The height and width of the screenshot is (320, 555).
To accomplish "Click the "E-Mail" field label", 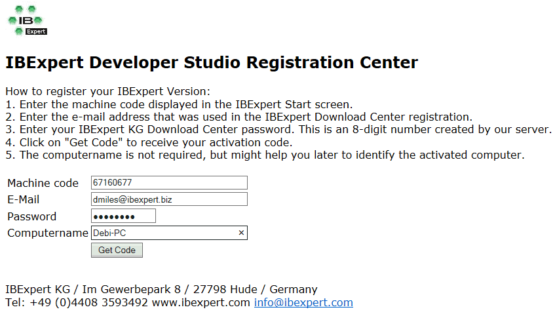I will pos(24,199).
